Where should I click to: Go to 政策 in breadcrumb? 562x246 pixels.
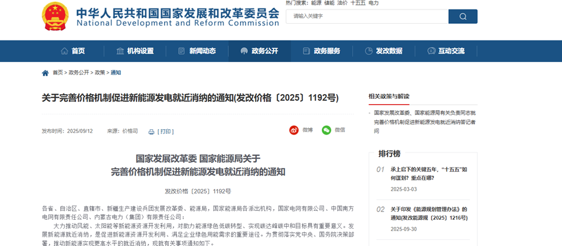point(100,73)
